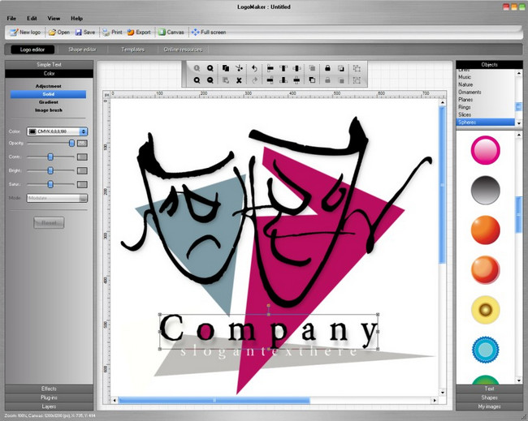Click the send to back icon
528x421 pixels.
pyautogui.click(x=312, y=80)
